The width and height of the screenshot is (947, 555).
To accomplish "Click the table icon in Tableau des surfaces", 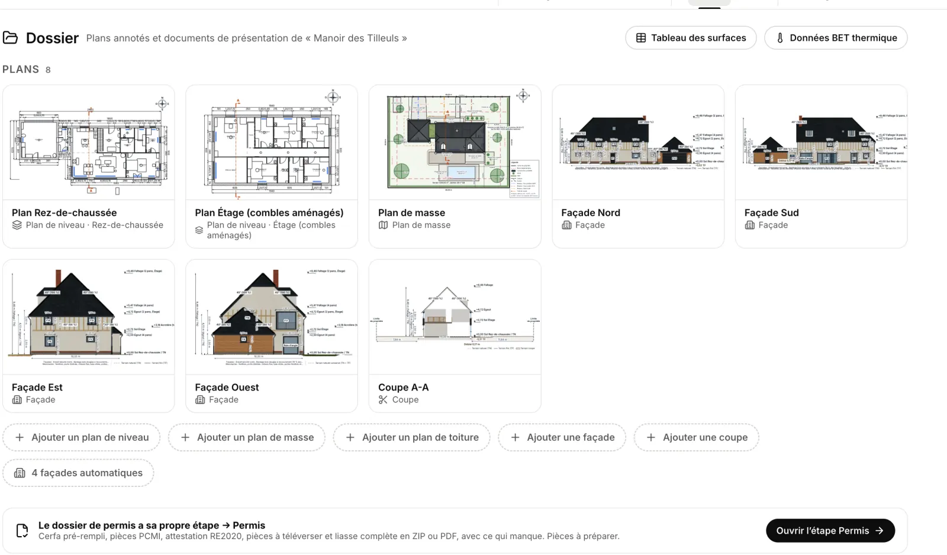I will (x=641, y=38).
